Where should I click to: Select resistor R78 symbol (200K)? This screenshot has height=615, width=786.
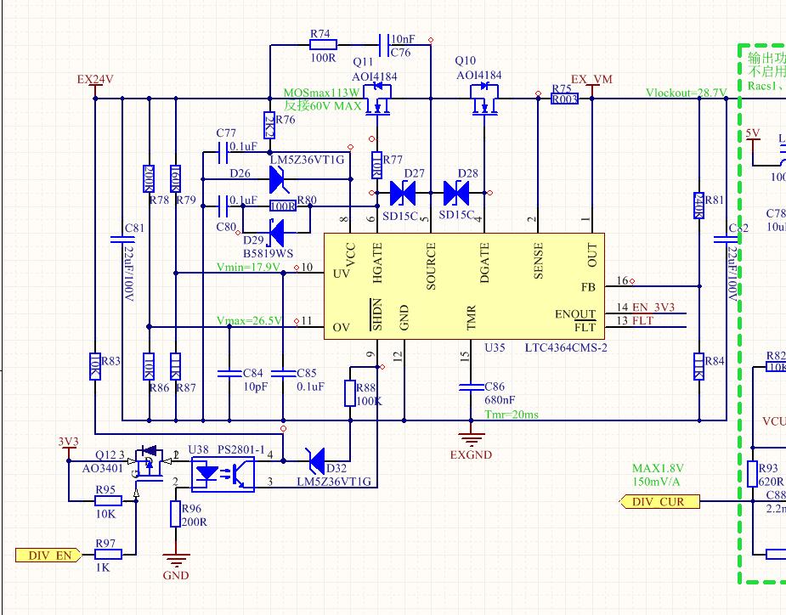pos(149,178)
